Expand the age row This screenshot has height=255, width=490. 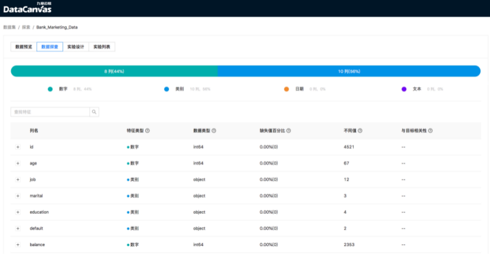coord(18,163)
